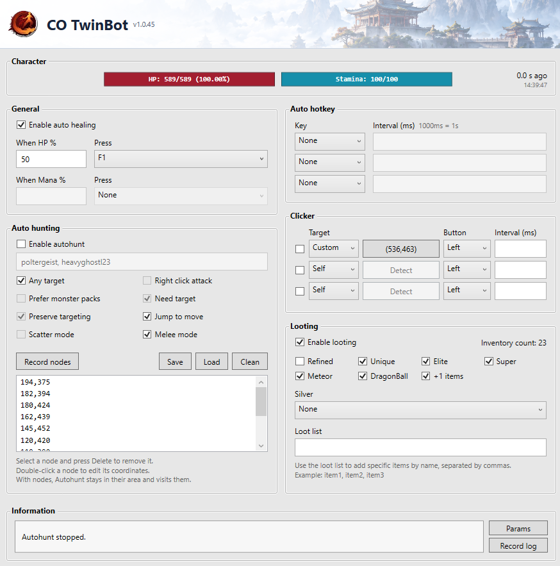560x566 pixels.
Task: Select node 180,424
Action: click(35, 405)
